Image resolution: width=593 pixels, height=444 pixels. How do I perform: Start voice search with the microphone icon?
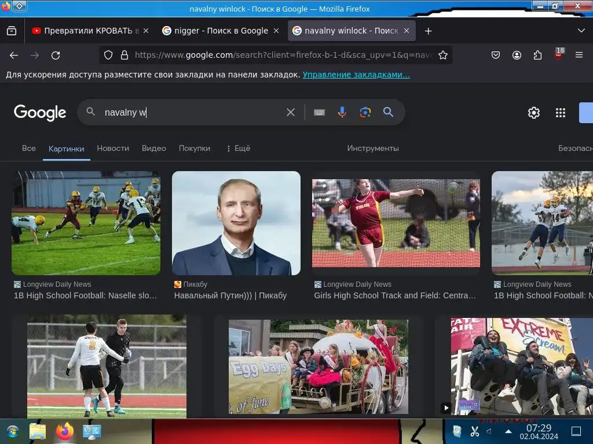coord(342,112)
